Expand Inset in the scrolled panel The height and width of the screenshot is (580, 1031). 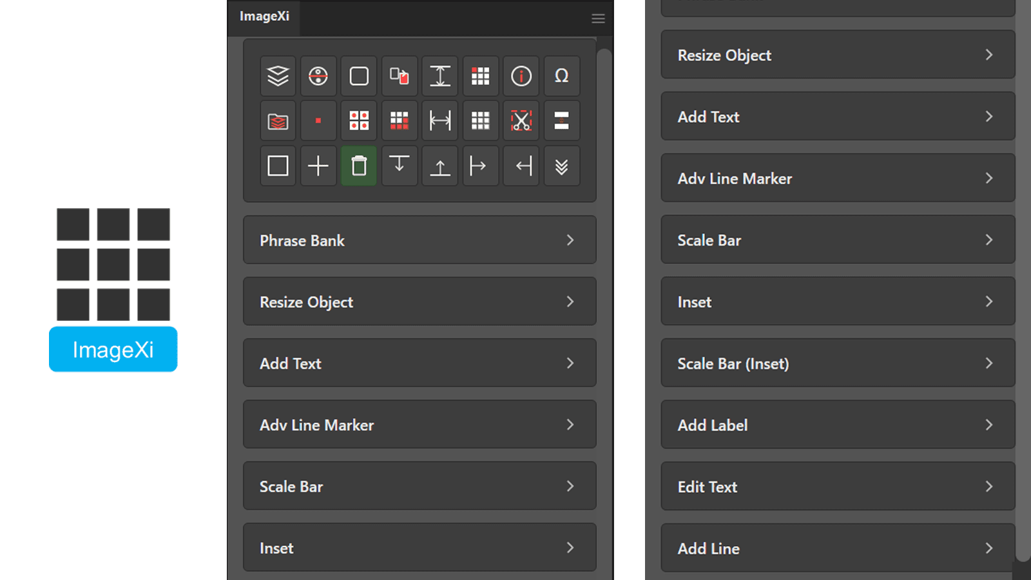tap(838, 302)
